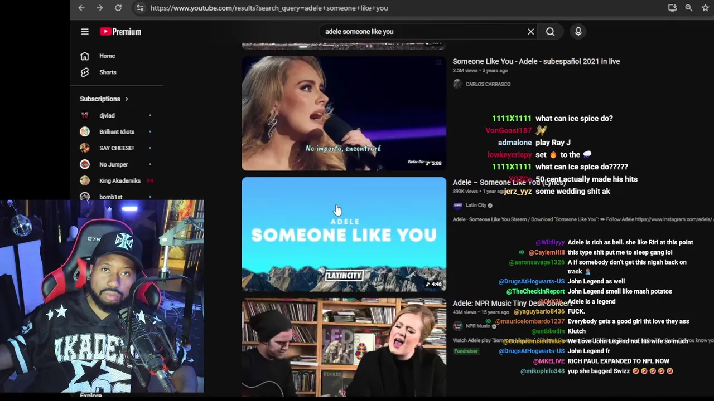Open the Brilliant Idiots subscription
The height and width of the screenshot is (401, 714).
(117, 131)
